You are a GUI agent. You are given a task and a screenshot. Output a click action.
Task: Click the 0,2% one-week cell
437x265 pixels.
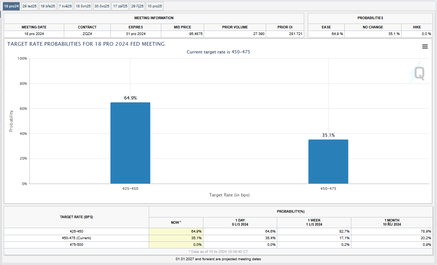pos(314,245)
